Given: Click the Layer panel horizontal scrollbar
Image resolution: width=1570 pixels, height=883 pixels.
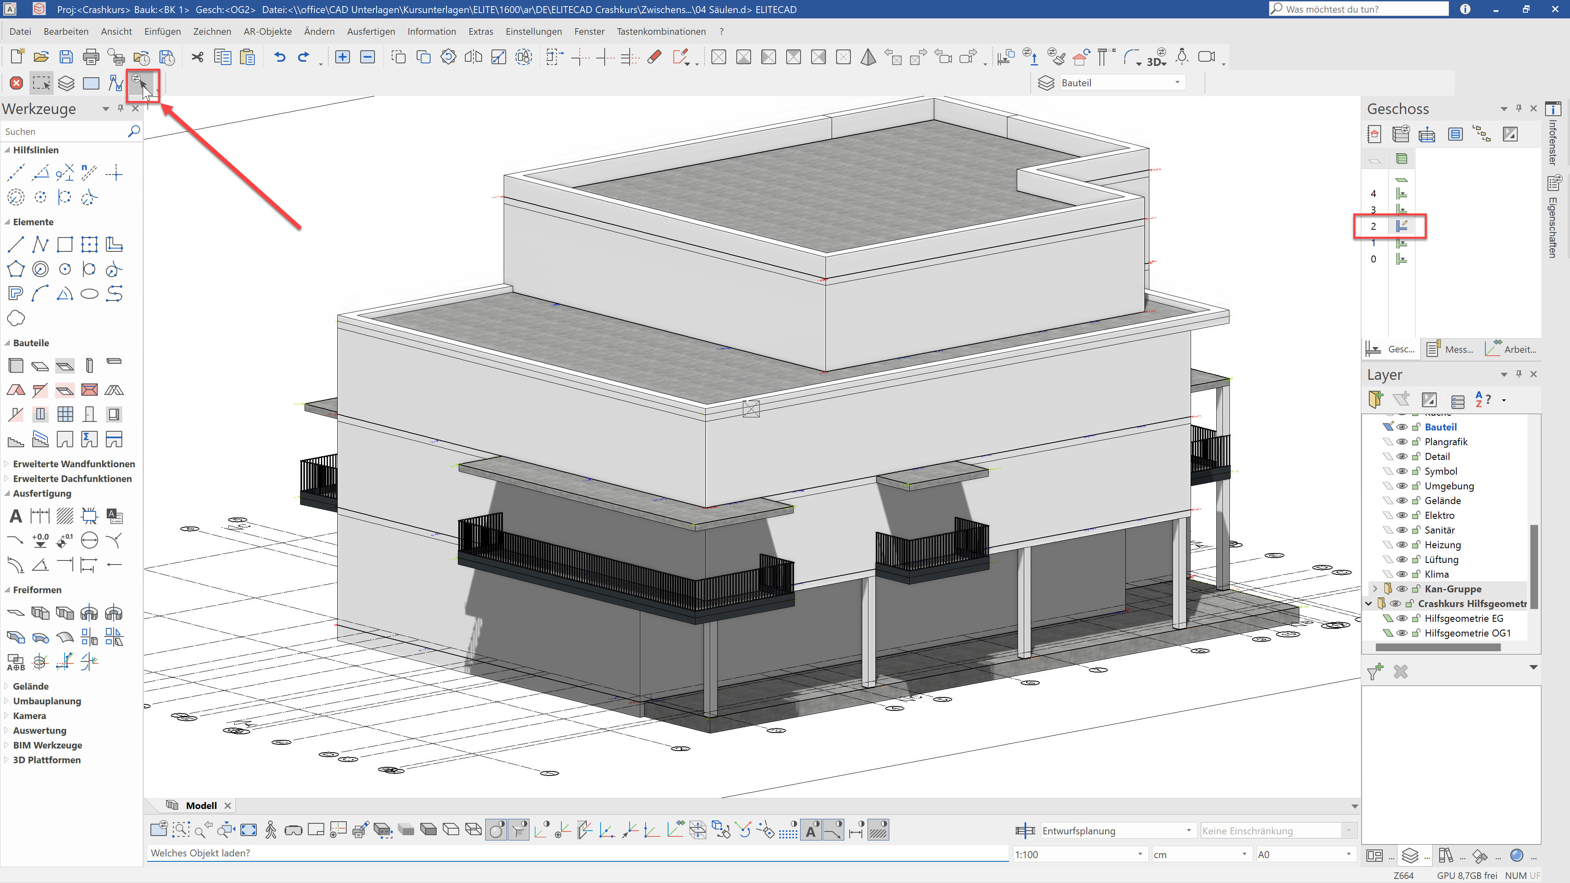Looking at the screenshot, I should tap(1438, 647).
